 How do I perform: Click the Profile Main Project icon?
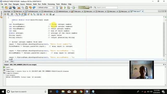coord(74,8)
